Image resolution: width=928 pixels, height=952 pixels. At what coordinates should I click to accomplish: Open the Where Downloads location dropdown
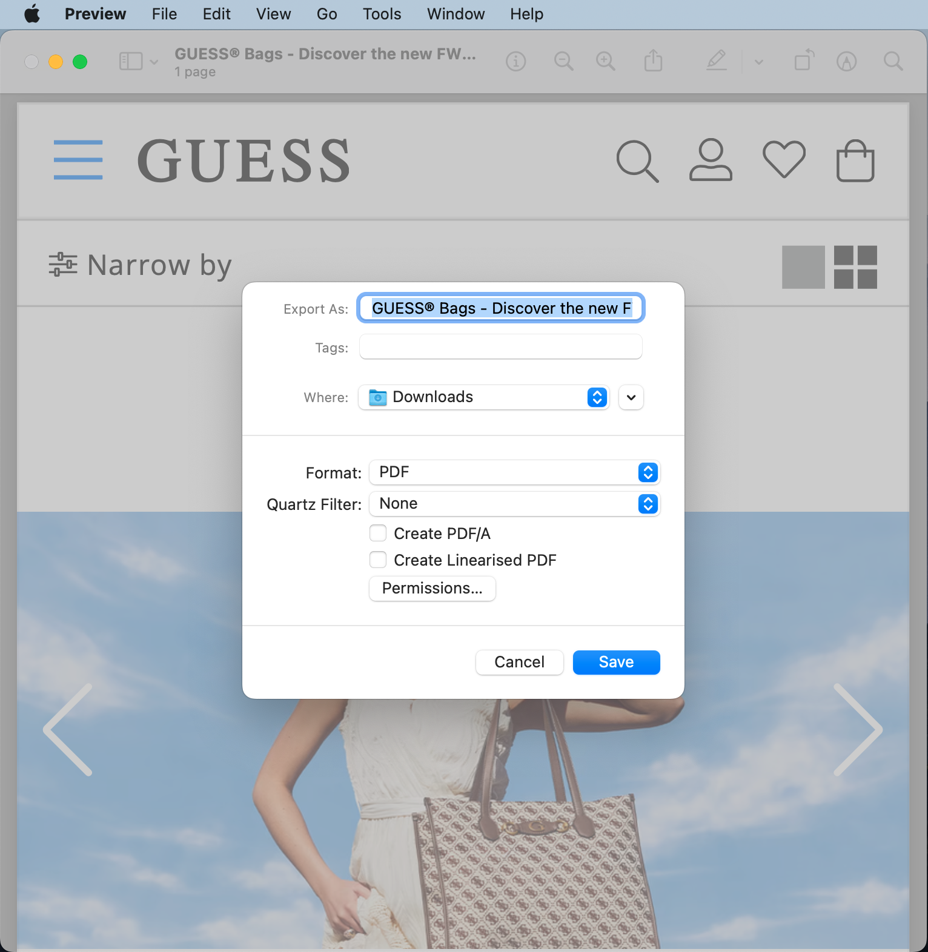click(483, 397)
